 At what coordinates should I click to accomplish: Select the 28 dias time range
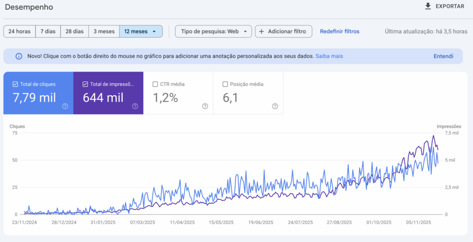click(x=74, y=31)
